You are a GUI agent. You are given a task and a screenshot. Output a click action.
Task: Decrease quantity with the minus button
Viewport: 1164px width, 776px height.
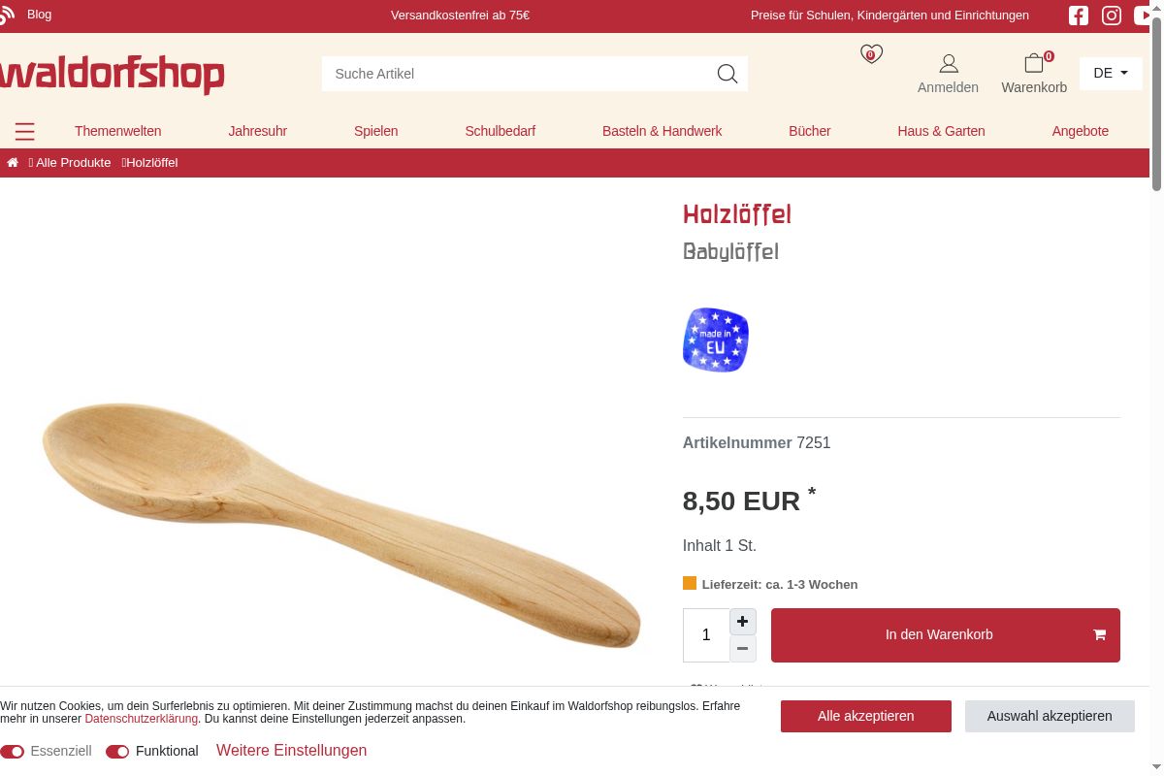(743, 649)
